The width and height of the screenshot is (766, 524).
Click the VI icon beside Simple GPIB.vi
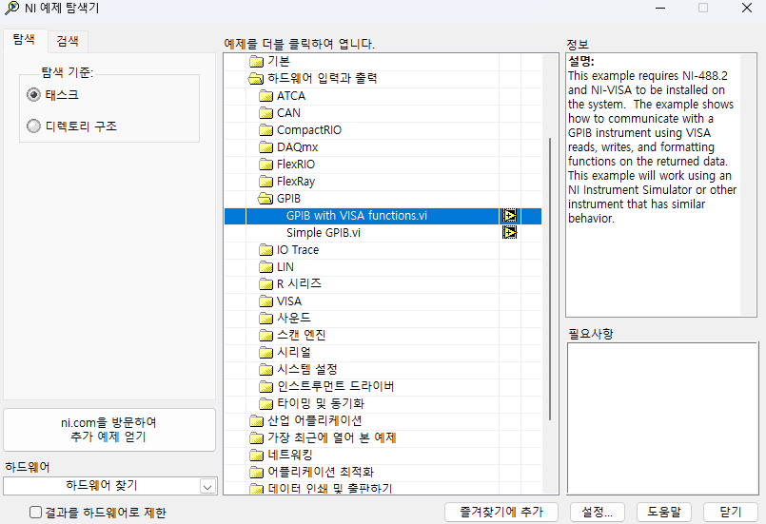tap(509, 232)
